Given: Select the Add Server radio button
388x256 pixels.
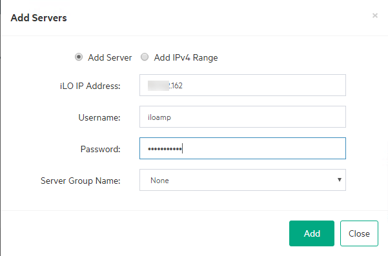Looking at the screenshot, I should [x=79, y=57].
